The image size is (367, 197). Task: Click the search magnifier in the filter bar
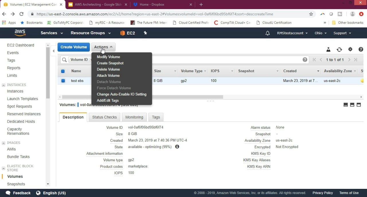click(x=64, y=59)
